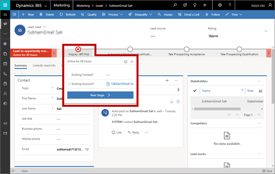Click the lightbulb assistant icon
The height and width of the screenshot is (174, 275).
tap(195, 5)
